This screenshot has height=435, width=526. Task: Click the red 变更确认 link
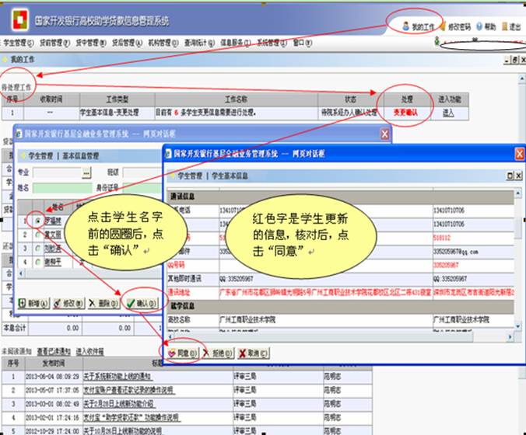click(x=405, y=113)
